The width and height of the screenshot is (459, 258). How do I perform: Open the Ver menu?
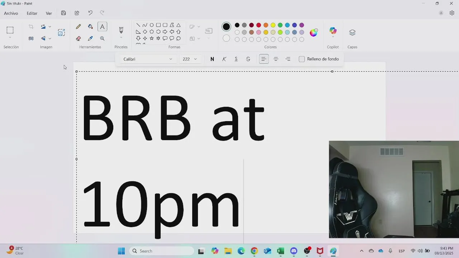coord(49,13)
